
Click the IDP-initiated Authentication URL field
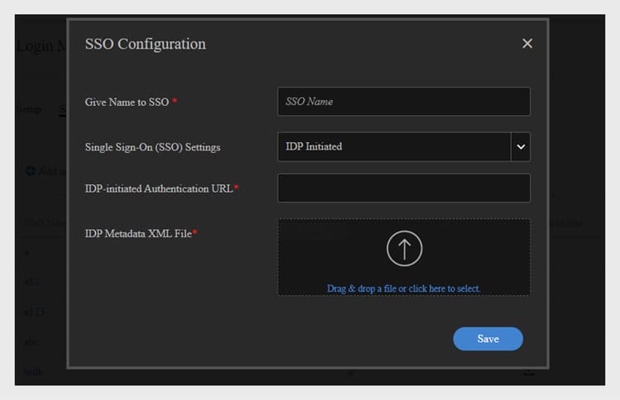click(x=403, y=188)
